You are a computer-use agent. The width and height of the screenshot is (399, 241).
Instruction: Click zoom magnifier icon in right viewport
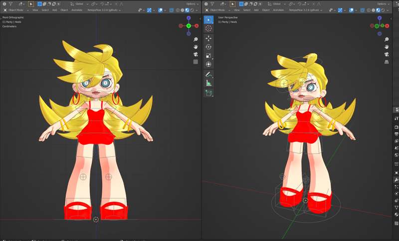pos(387,39)
